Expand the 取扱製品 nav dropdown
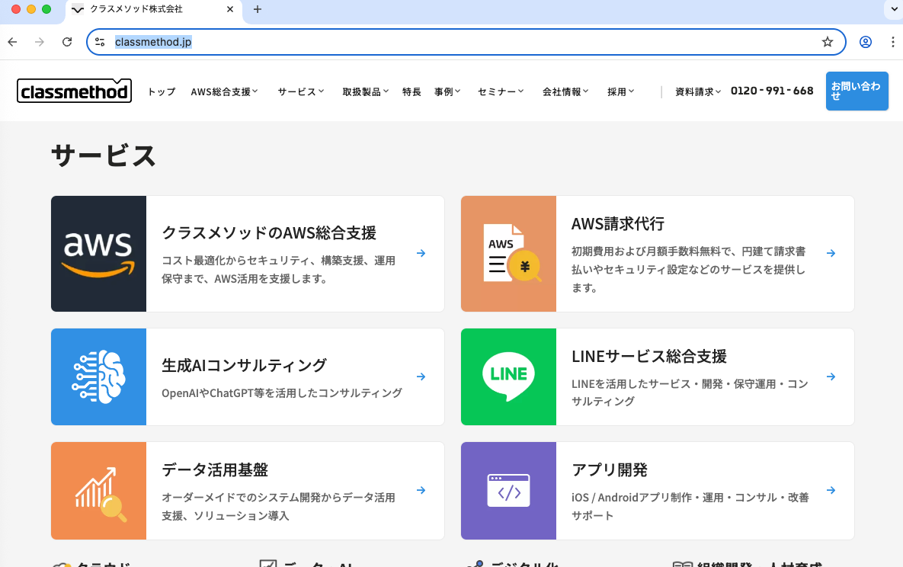Image resolution: width=903 pixels, height=567 pixels. 366,91
